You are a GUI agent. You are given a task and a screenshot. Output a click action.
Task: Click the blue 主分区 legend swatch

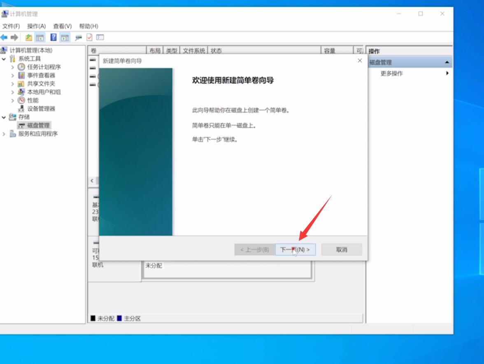tap(119, 318)
